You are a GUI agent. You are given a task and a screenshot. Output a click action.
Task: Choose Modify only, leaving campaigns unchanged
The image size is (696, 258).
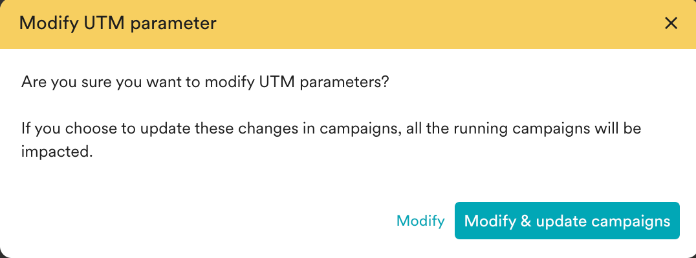pos(420,221)
